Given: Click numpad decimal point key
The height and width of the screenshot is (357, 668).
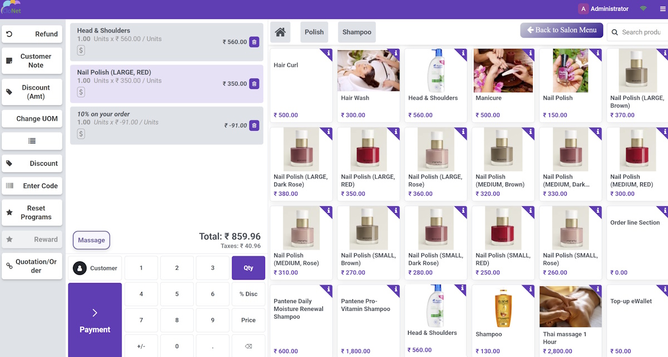Looking at the screenshot, I should pos(213,346).
